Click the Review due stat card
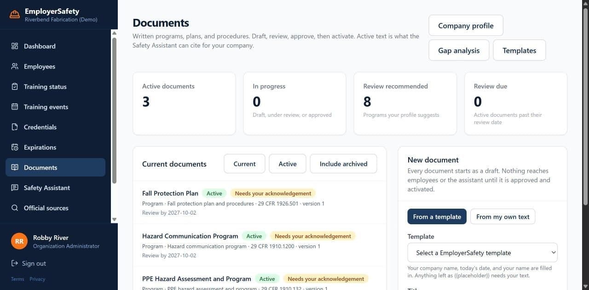The height and width of the screenshot is (290, 589). pyautogui.click(x=516, y=103)
